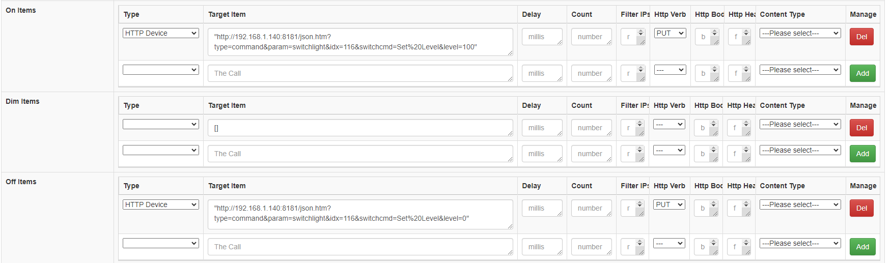892x263 pixels.
Task: Open Type dropdown for On Items HTTP Device
Action: click(161, 33)
